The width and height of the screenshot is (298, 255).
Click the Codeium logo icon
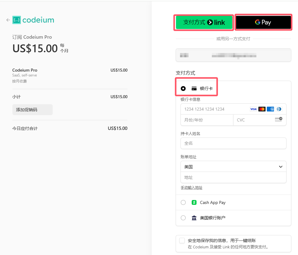coord(17,20)
